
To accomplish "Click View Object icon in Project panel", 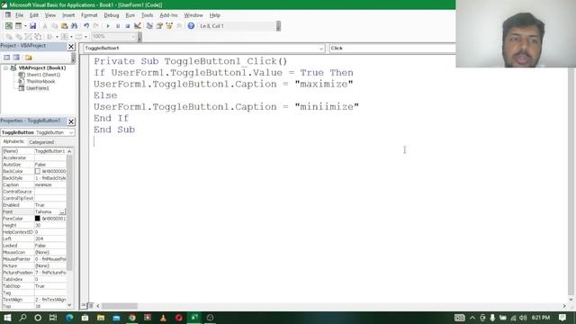I will pyautogui.click(x=16, y=58).
